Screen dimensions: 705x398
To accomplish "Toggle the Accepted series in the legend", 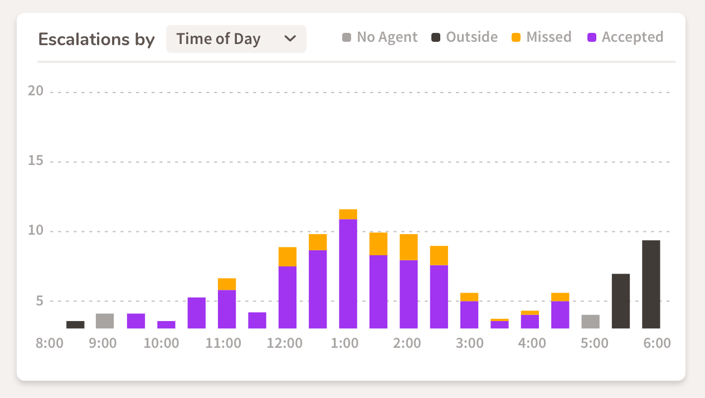I will 591,37.
